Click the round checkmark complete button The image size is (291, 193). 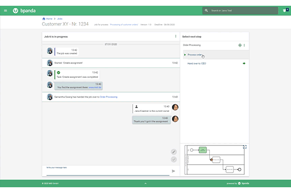pos(174,160)
